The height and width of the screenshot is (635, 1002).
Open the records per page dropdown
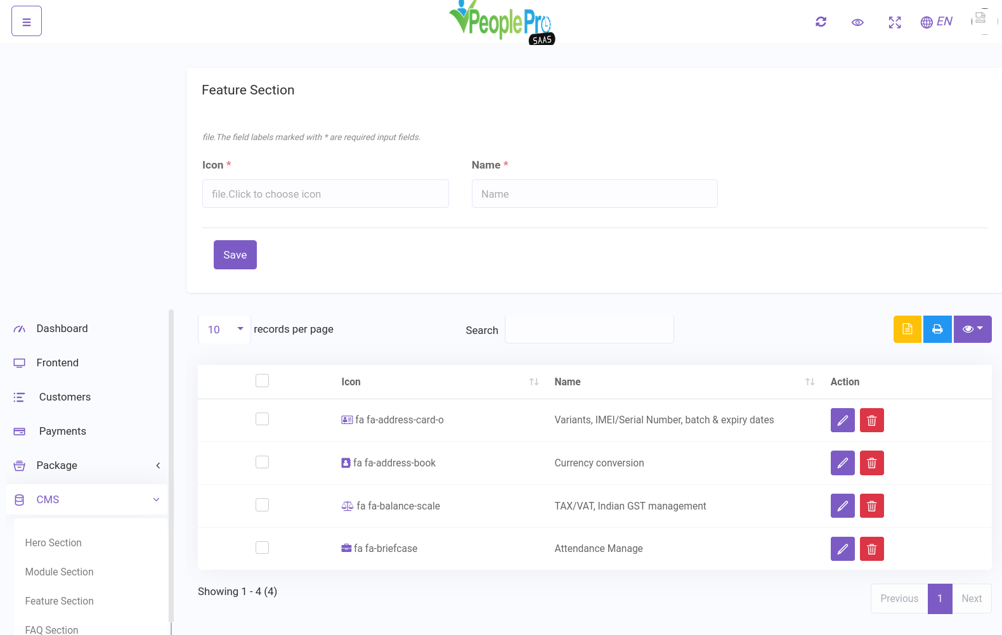[x=224, y=330]
